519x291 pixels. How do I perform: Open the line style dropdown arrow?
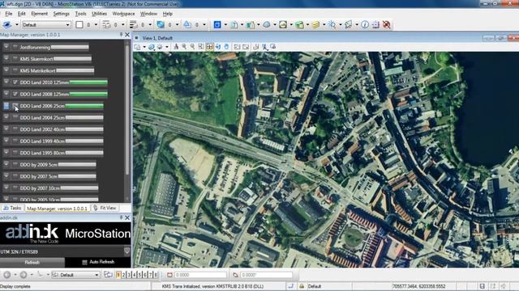[122, 25]
